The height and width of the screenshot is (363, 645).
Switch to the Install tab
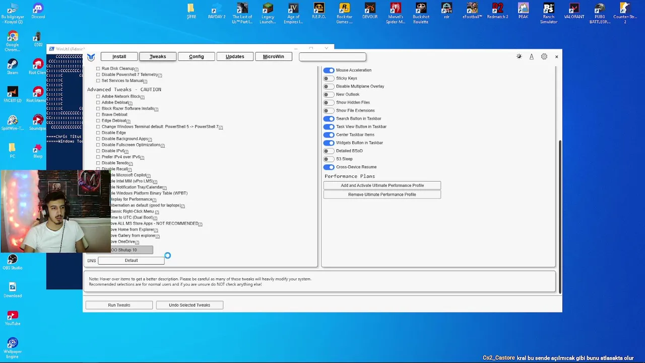[119, 56]
